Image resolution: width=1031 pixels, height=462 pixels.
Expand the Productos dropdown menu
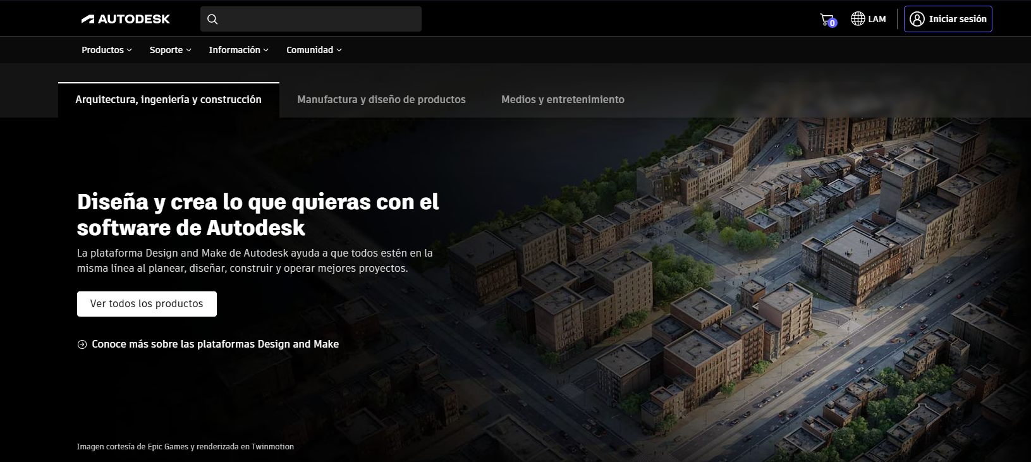(107, 50)
